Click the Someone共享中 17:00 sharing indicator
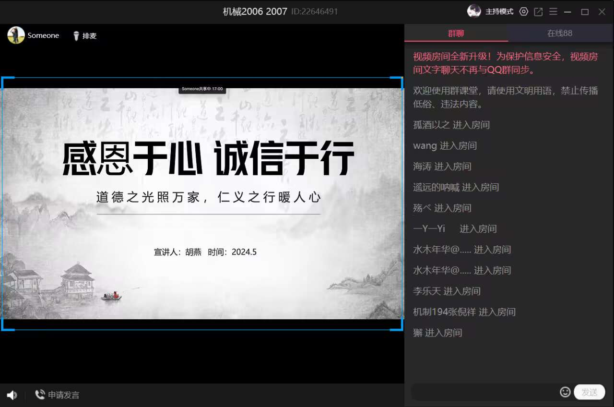Screen dimensions: 614x407 tap(202, 89)
